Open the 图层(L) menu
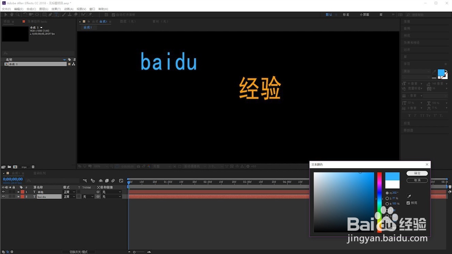The width and height of the screenshot is (452, 254). [x=43, y=9]
